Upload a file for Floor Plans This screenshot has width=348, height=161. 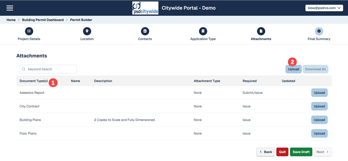[x=319, y=133]
